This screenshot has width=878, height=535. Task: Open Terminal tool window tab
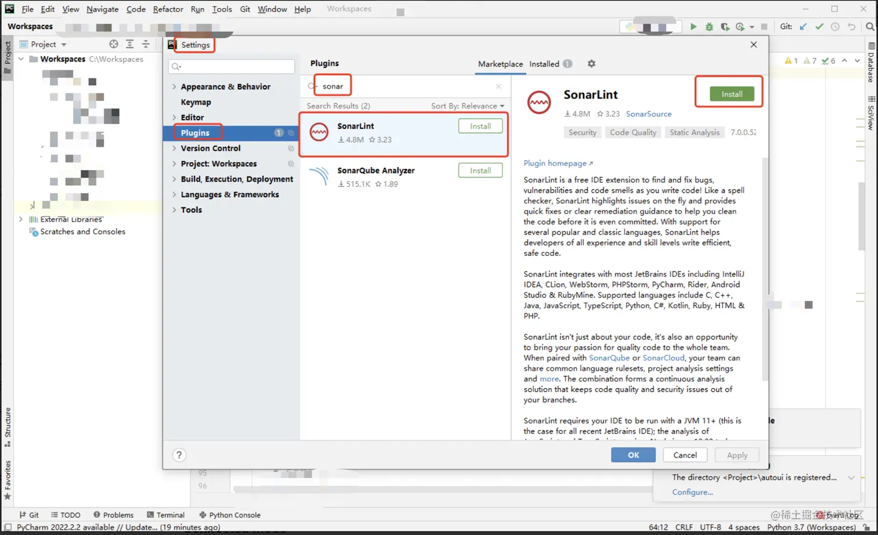(165, 515)
